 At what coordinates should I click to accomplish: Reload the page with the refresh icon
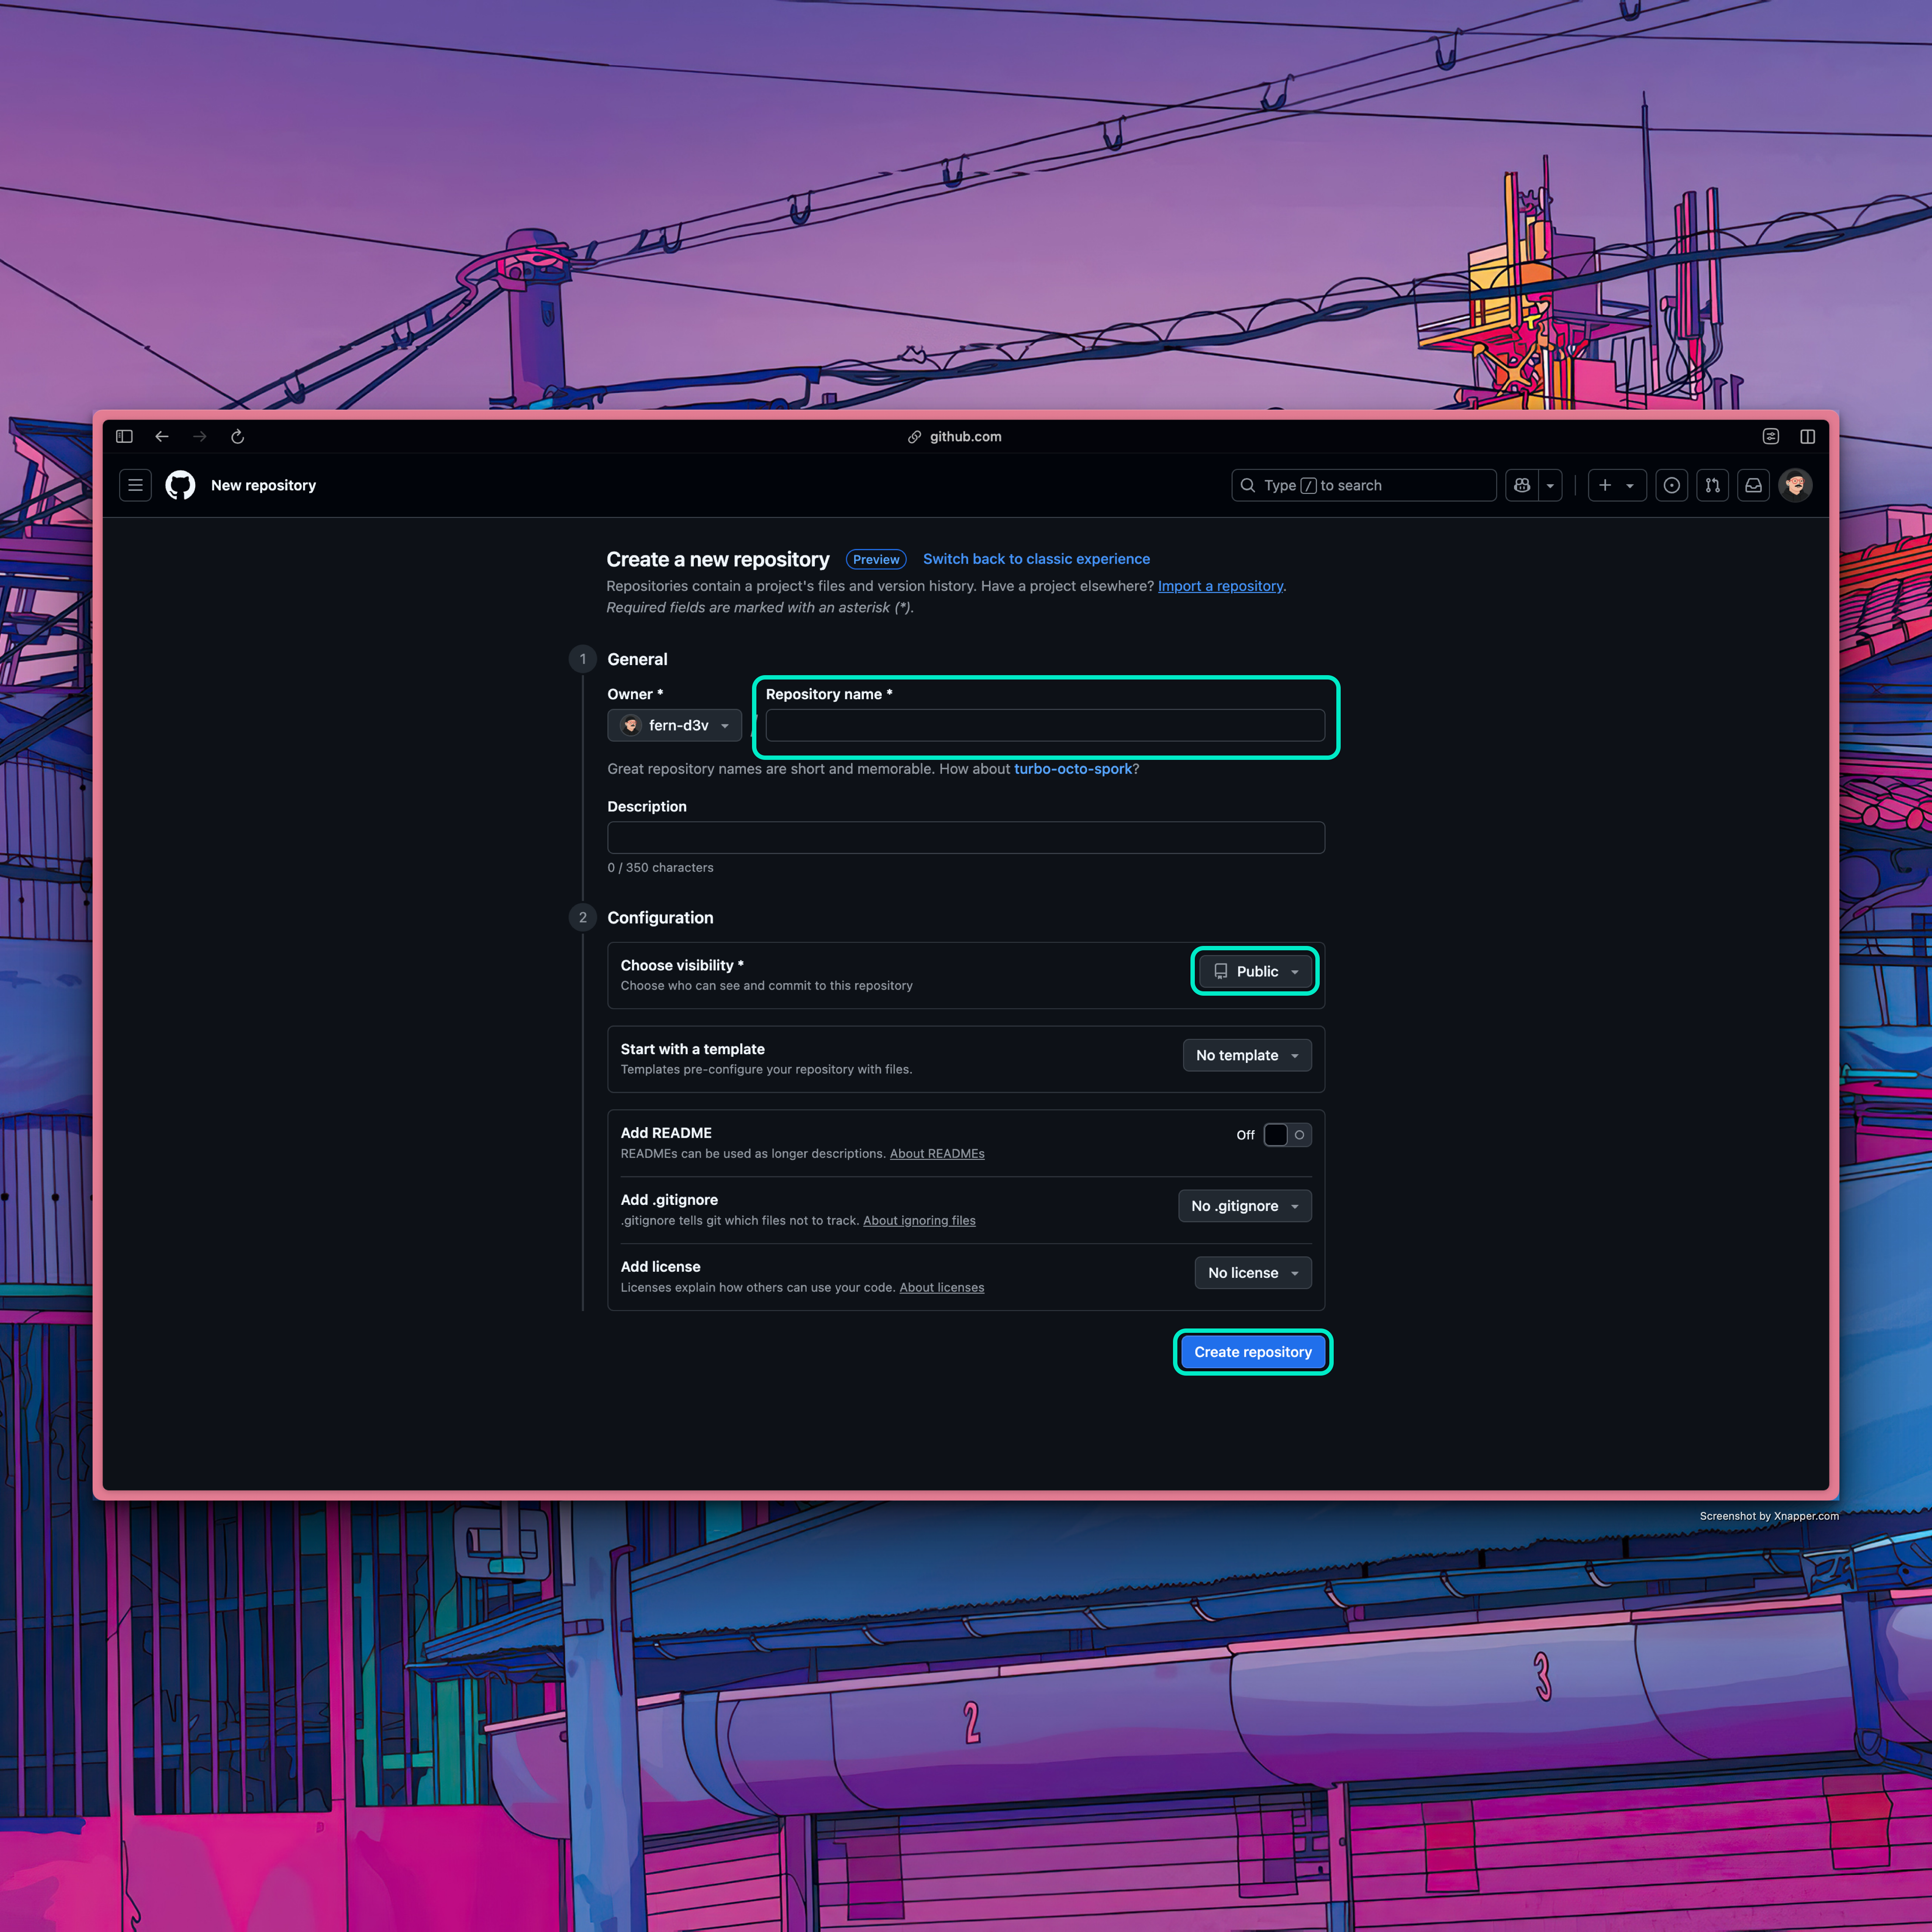click(238, 436)
